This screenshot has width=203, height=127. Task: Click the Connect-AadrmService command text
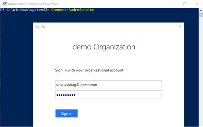click(x=73, y=10)
